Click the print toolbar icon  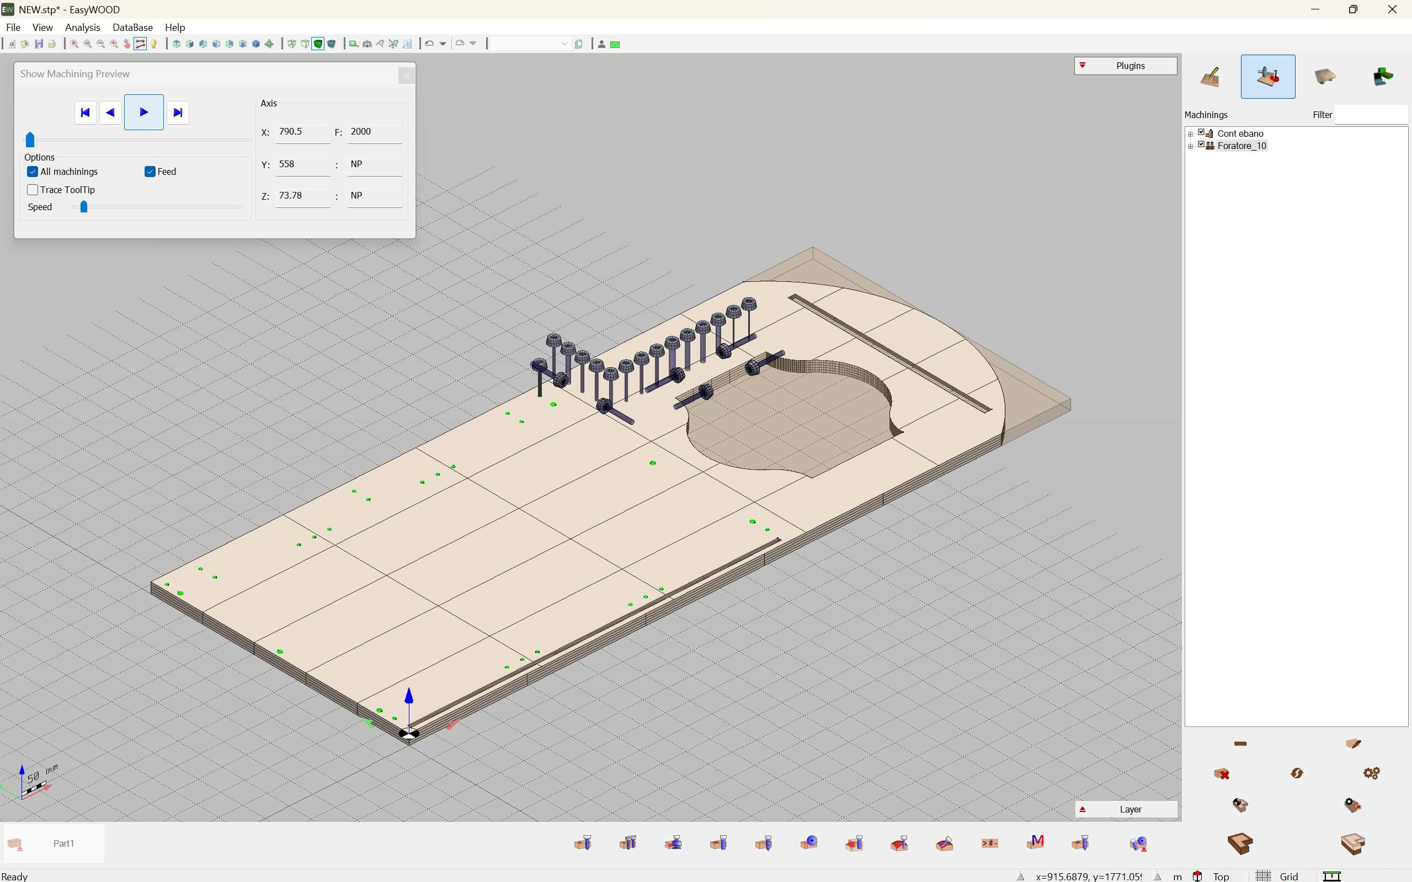[52, 44]
